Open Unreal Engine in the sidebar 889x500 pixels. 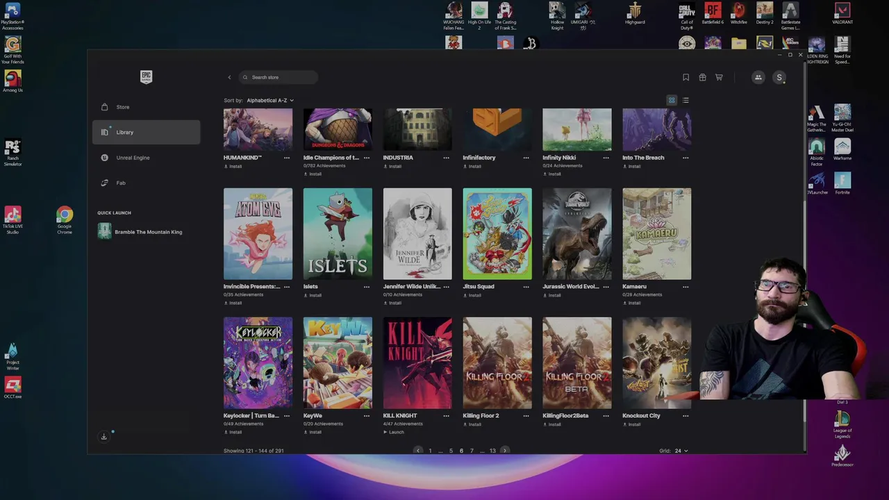pyautogui.click(x=146, y=158)
